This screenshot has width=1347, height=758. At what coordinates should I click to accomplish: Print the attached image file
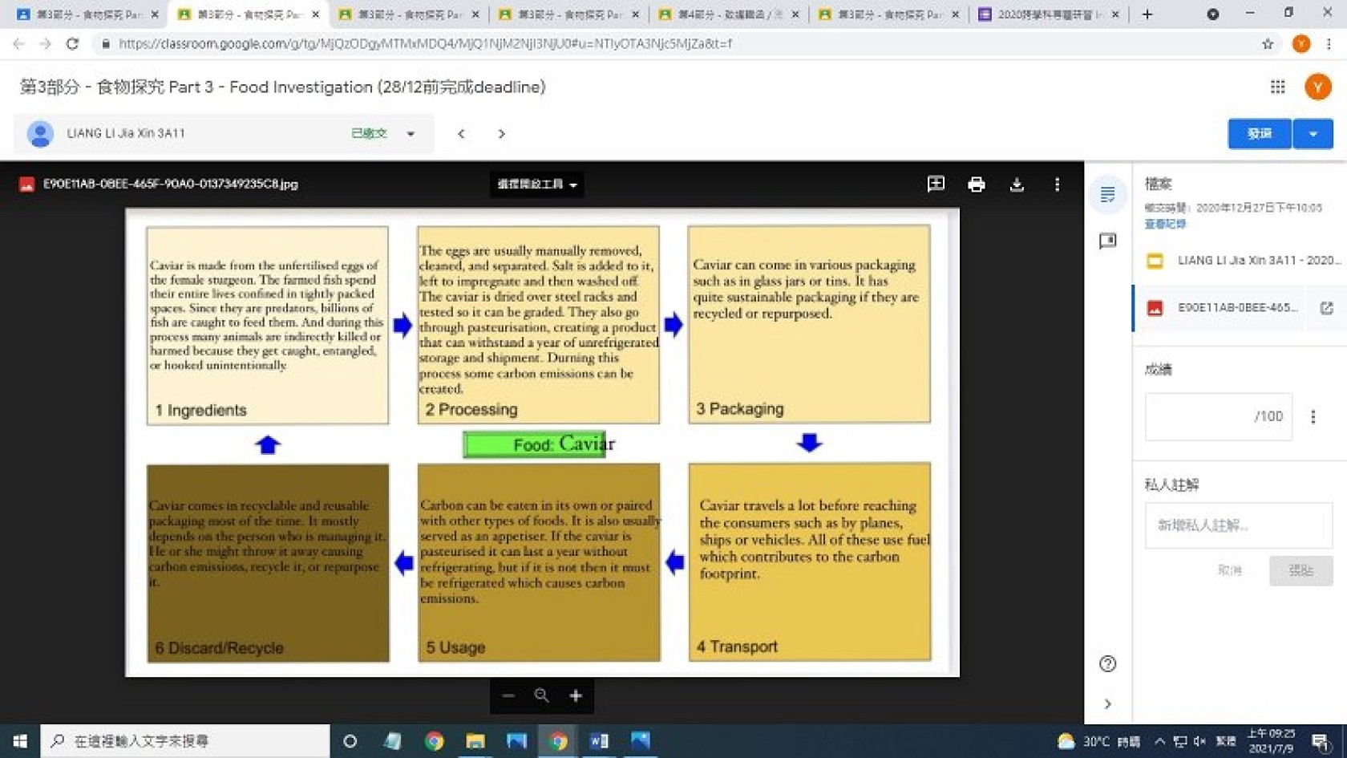(x=976, y=184)
